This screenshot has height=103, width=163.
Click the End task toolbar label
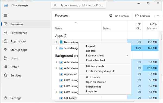[145, 16]
